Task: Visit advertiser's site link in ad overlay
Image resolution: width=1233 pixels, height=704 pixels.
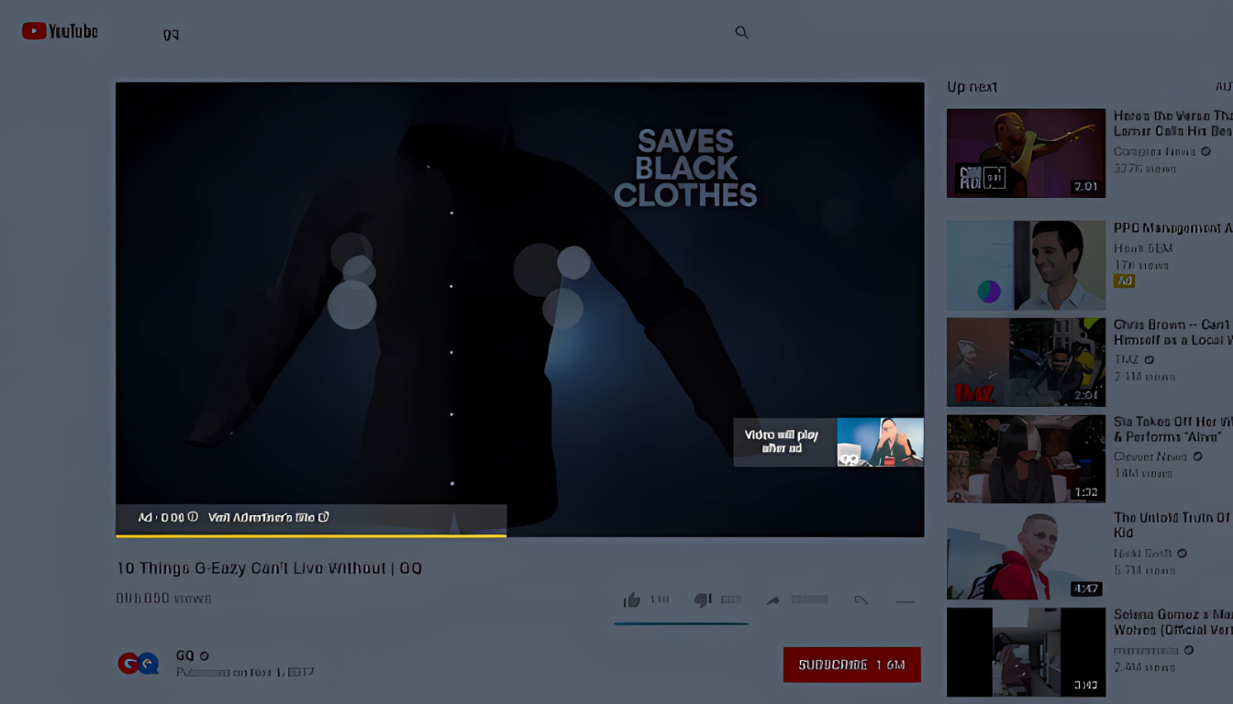Action: point(267,517)
